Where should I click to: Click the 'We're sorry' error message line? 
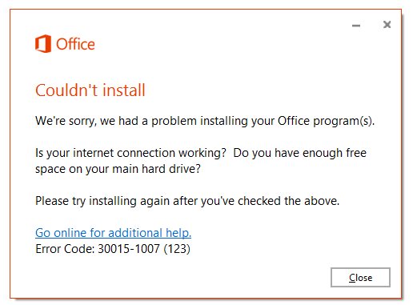pyautogui.click(x=205, y=121)
